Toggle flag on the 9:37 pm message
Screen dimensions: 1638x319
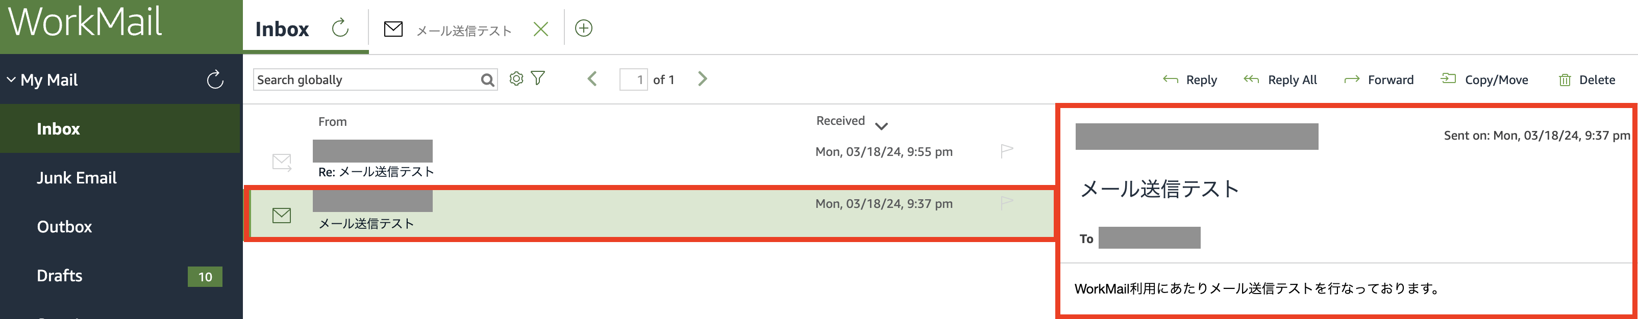tap(1007, 203)
